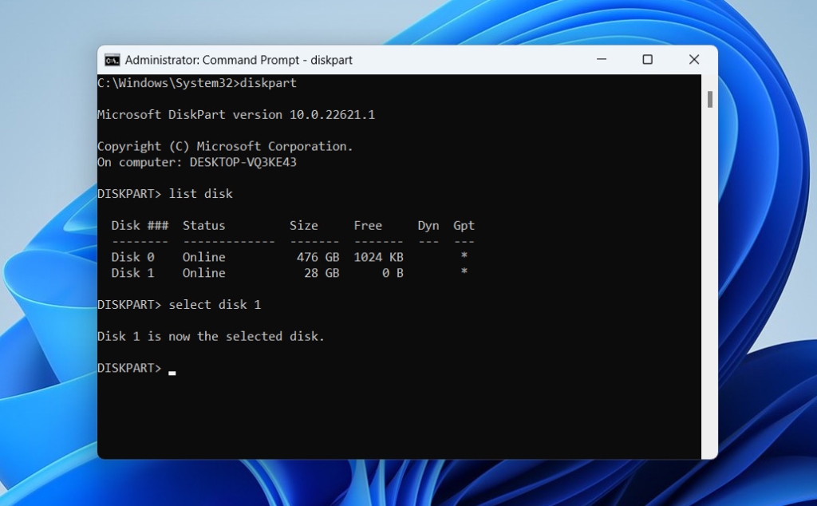Click the 'list disk' command text
Screen dimensions: 817x506
[x=201, y=193]
